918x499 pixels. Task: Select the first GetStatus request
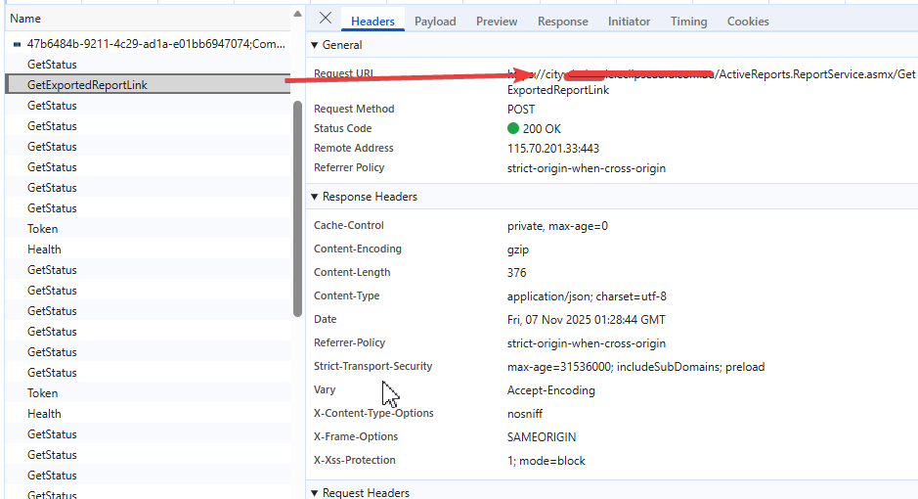[x=52, y=65]
